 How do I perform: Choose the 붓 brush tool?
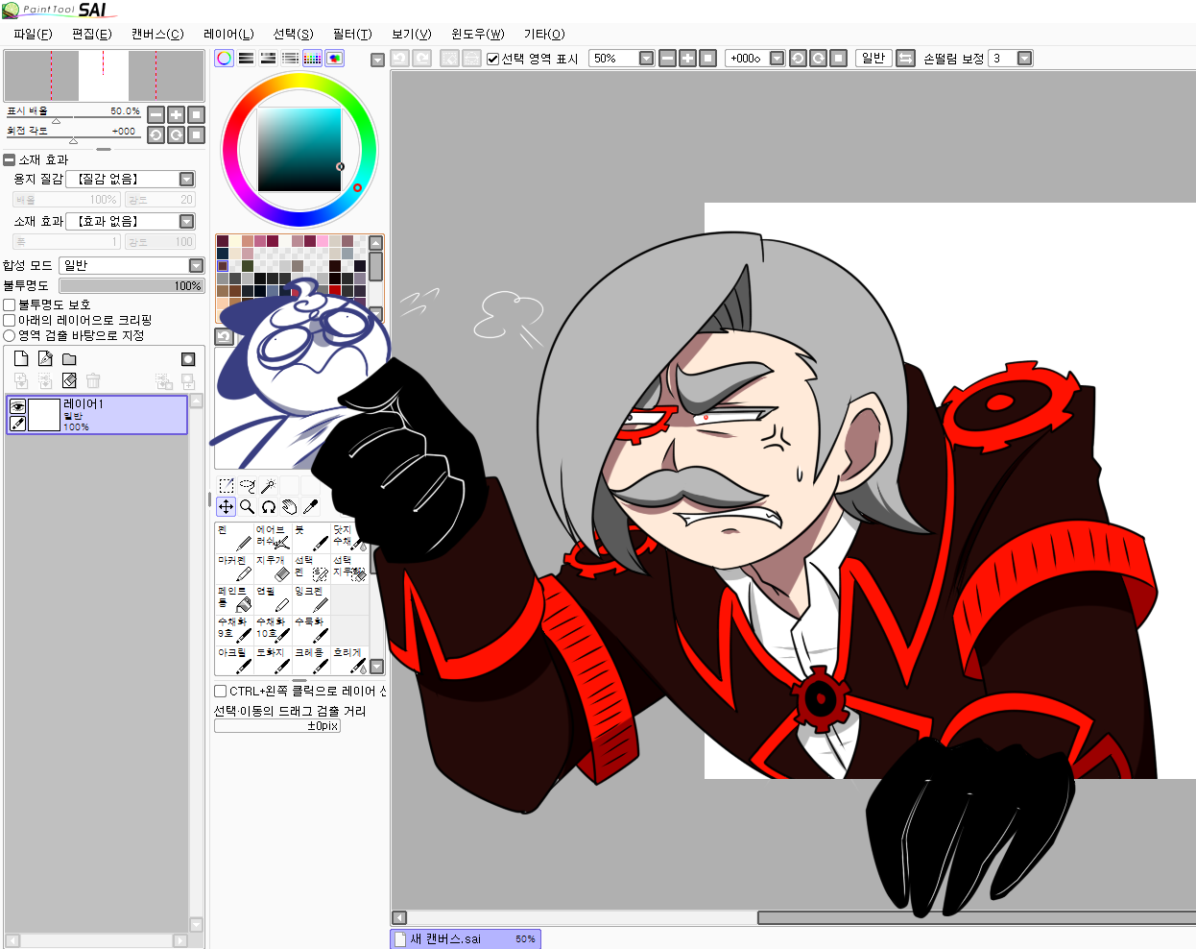click(311, 538)
